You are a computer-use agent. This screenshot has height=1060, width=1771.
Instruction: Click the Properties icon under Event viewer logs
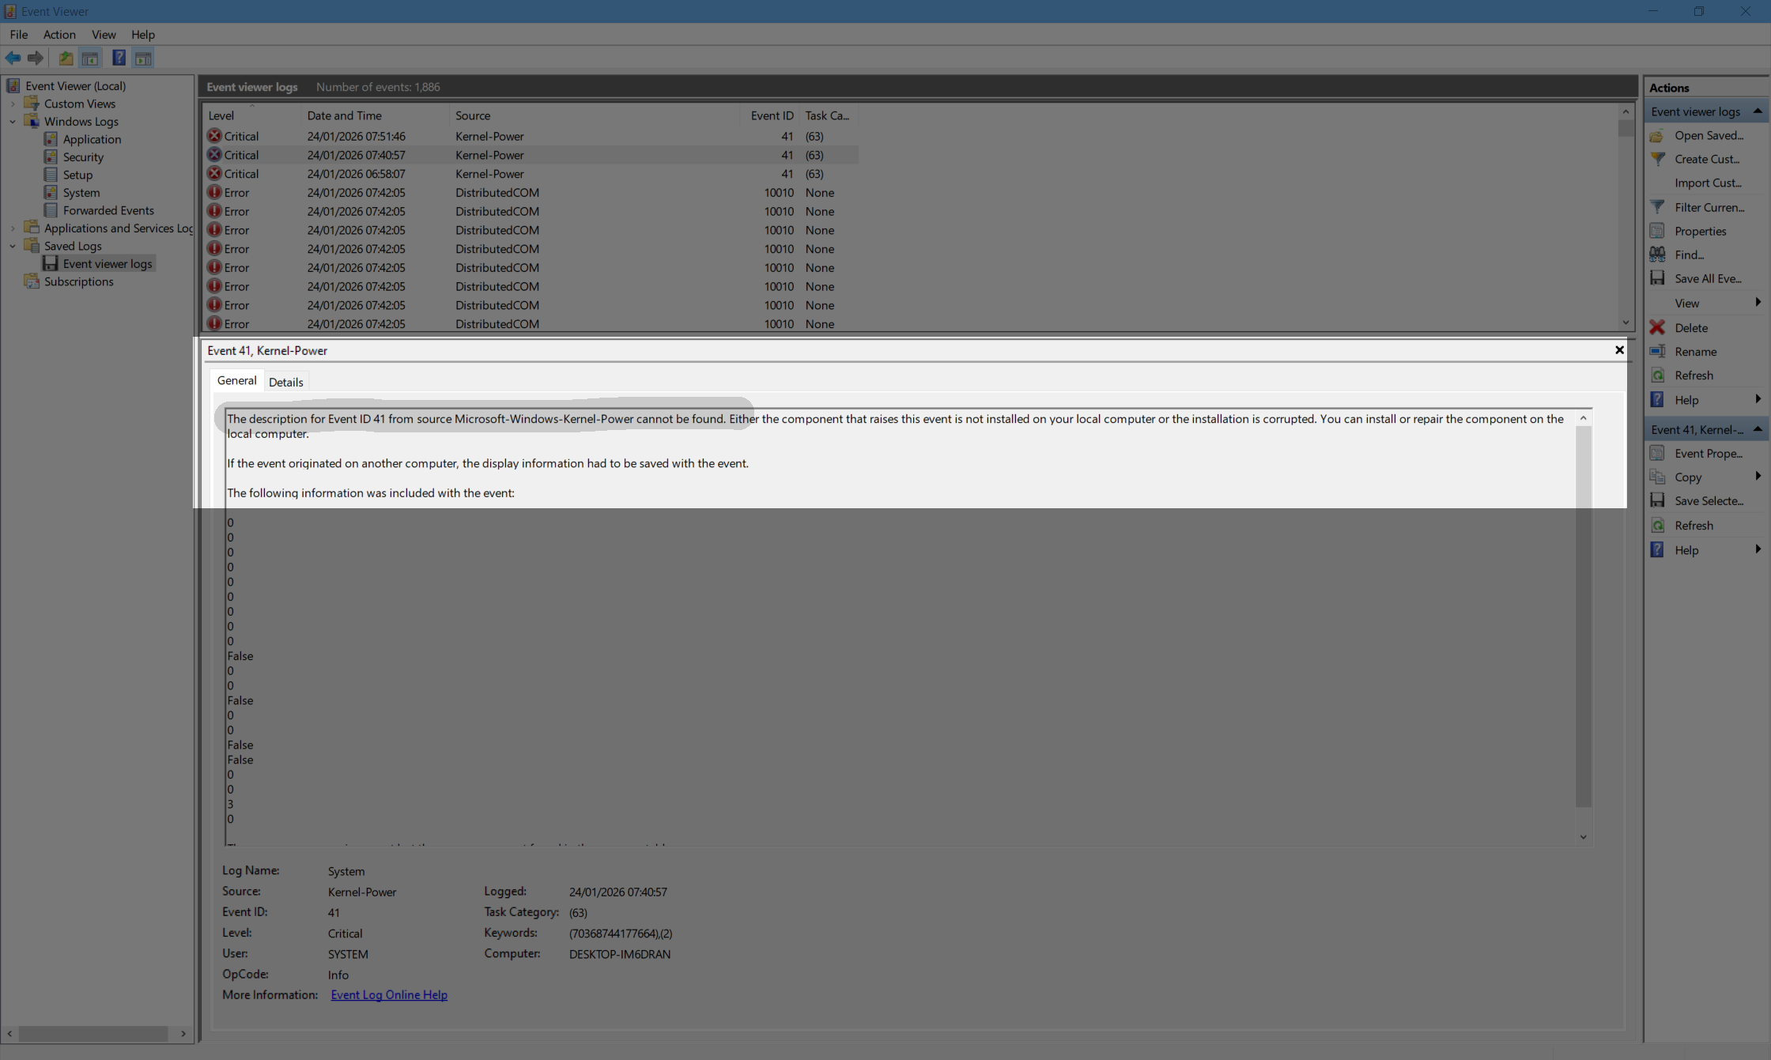coord(1657,231)
